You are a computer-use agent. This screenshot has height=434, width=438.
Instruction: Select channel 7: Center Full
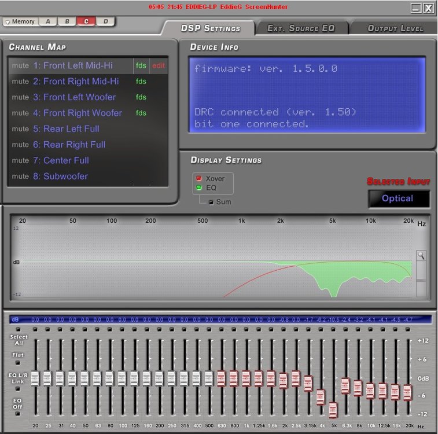(x=61, y=161)
